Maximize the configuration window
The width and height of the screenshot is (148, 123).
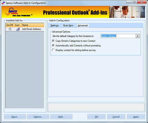pos(134,2)
